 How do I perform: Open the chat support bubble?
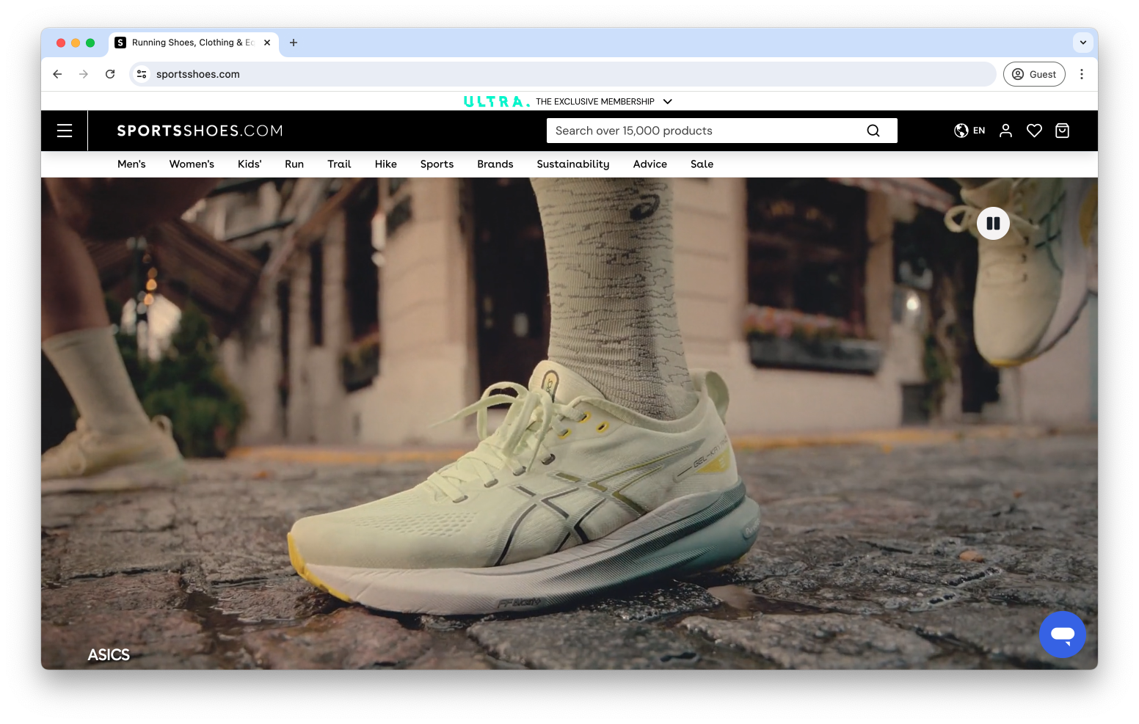pyautogui.click(x=1062, y=635)
